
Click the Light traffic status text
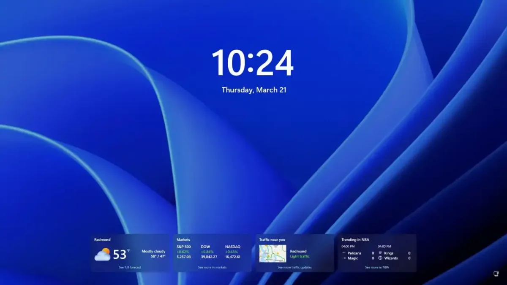[300, 256]
